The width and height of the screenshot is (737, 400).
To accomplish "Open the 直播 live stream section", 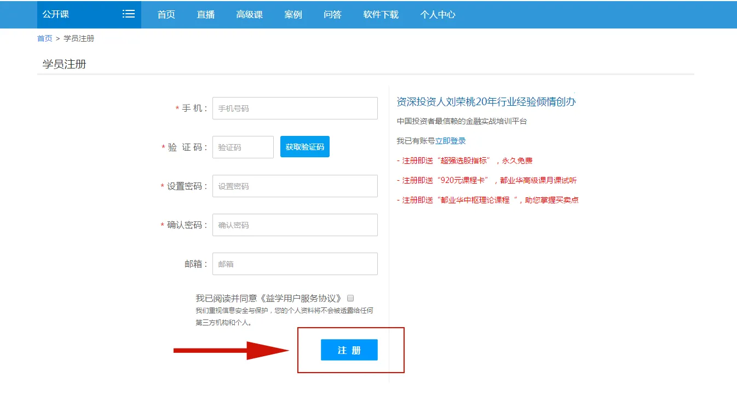I will click(205, 15).
